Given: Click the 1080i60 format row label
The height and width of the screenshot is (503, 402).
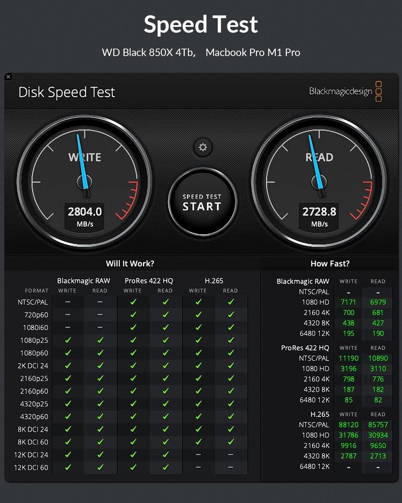Looking at the screenshot, I should pyautogui.click(x=36, y=328).
